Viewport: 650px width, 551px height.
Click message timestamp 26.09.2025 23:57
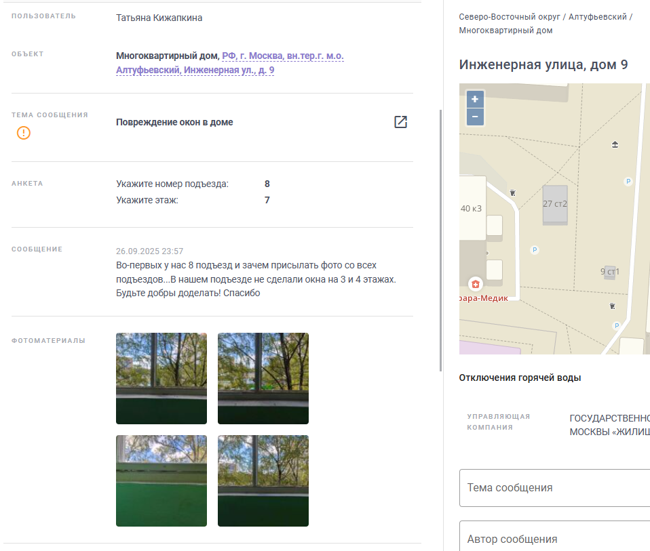pos(150,251)
